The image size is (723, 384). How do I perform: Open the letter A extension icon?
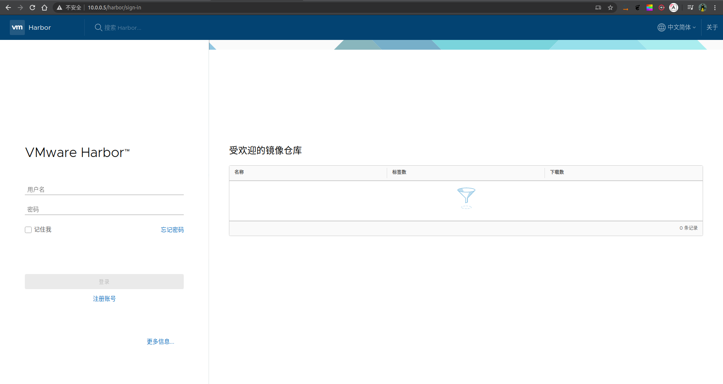pos(674,8)
